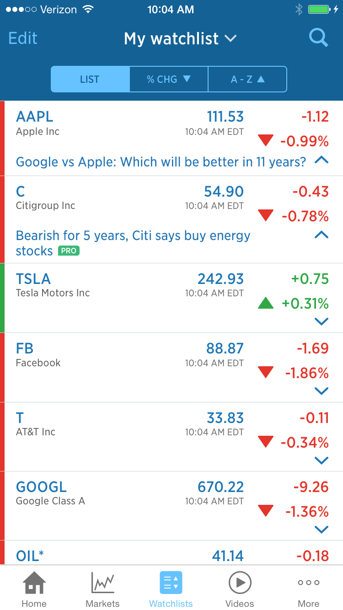
Task: Open the Home tab icon
Action: tap(34, 583)
